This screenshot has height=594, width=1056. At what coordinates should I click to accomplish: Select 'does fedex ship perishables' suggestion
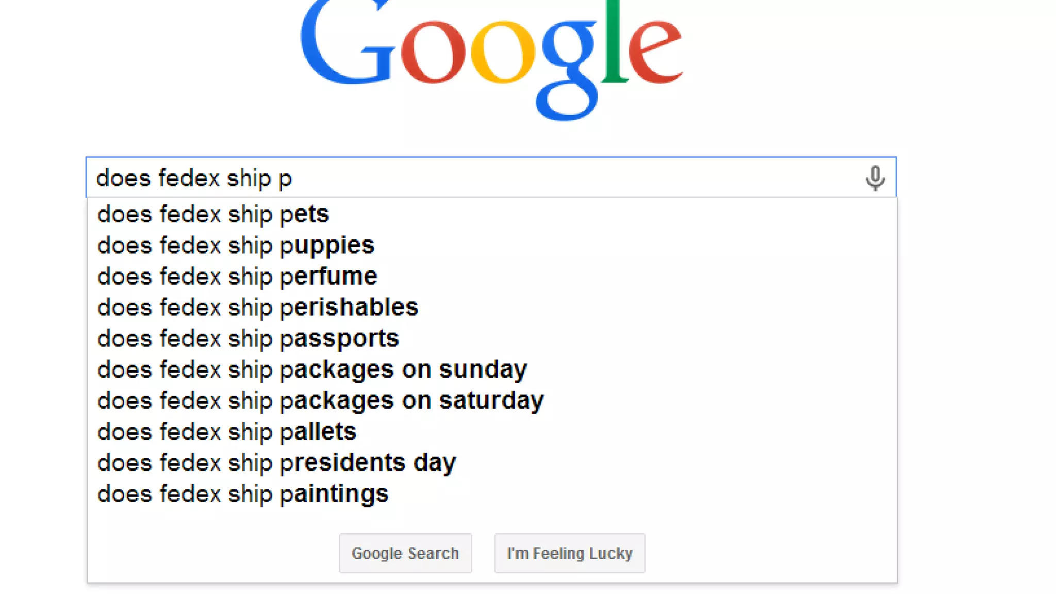(258, 308)
